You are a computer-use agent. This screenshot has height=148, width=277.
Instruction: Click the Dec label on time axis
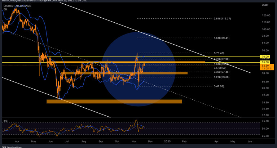150,142
